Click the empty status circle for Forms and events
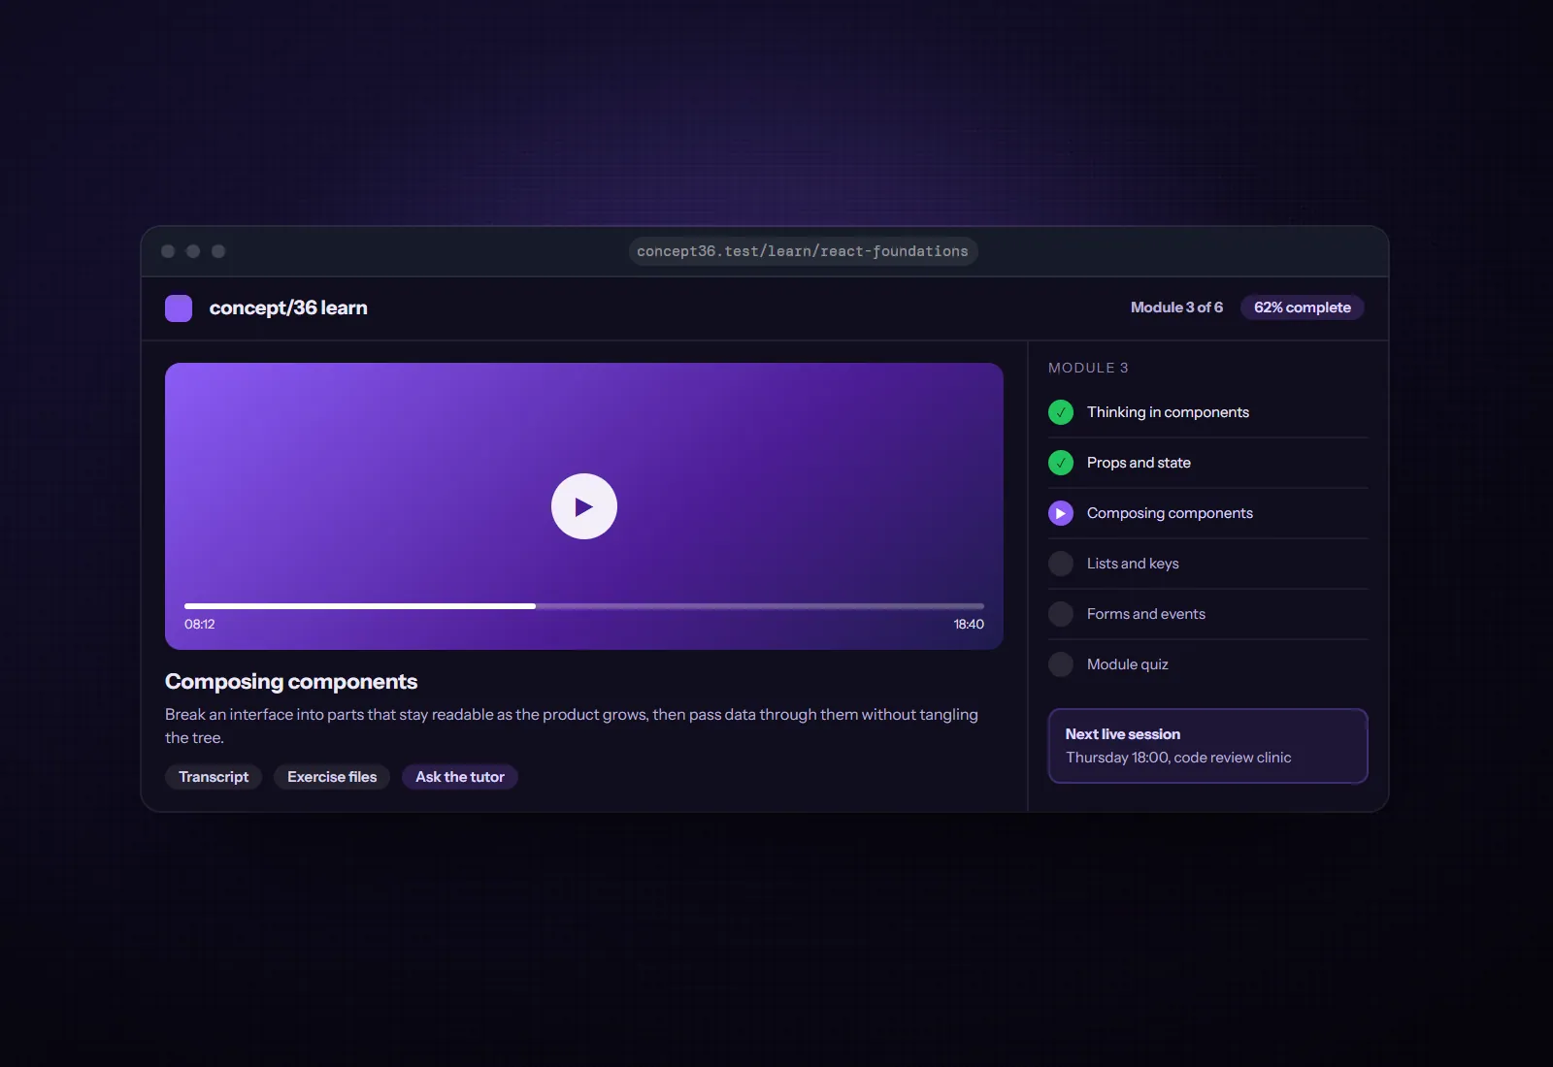 [1061, 614]
